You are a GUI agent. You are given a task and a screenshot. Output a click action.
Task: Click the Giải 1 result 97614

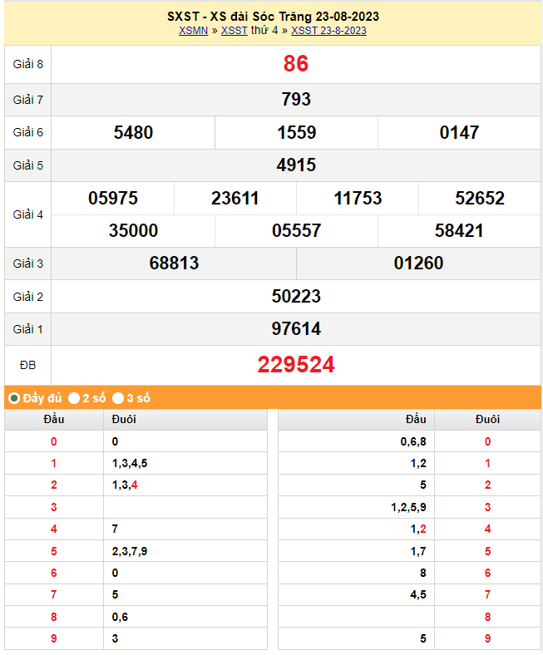point(296,329)
